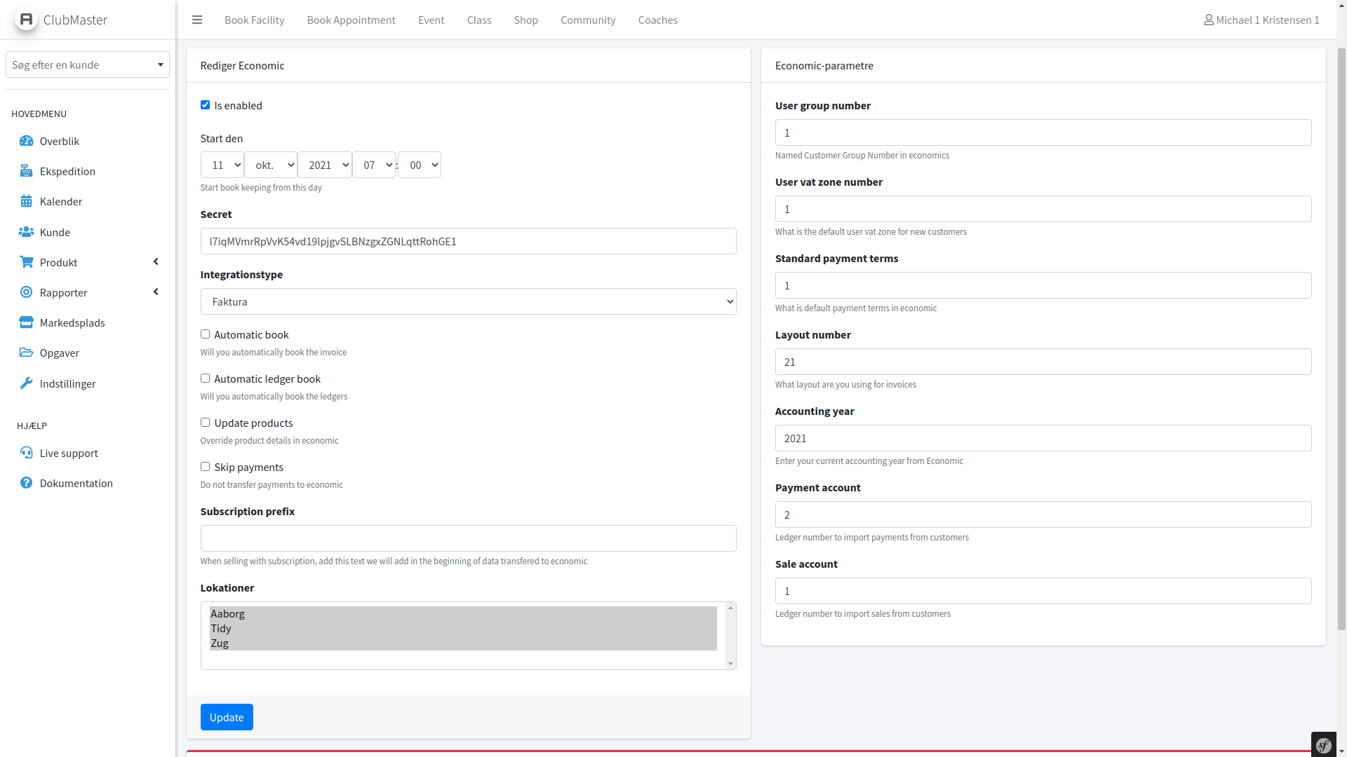Click the Kalender calendar icon
This screenshot has width=1347, height=757.
point(26,201)
